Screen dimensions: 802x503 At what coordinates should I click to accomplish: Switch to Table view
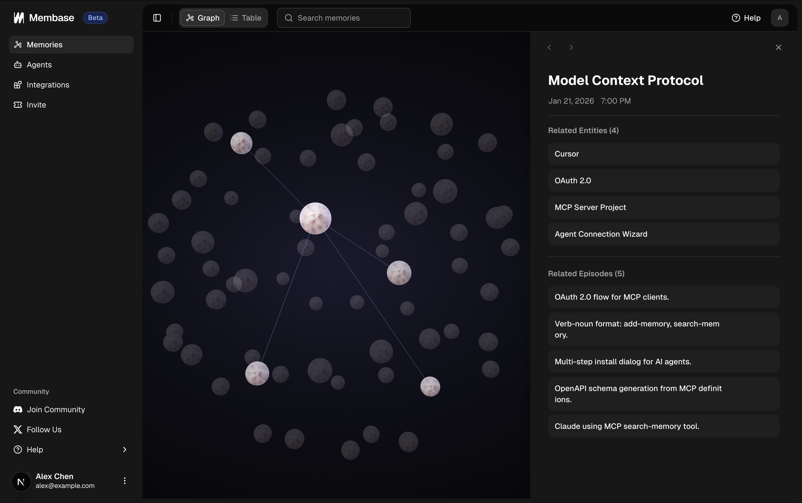click(x=246, y=18)
